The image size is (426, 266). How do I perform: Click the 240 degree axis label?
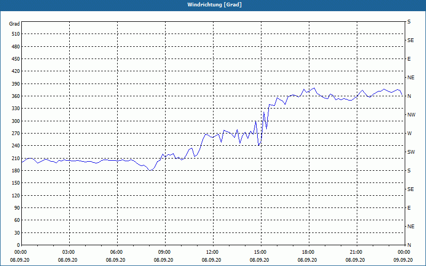pyautogui.click(x=16, y=146)
